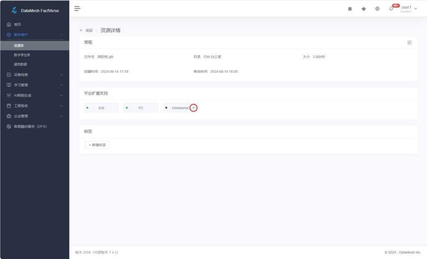Open the clipboard task list icon
The width and height of the screenshot is (427, 259).
(350, 9)
